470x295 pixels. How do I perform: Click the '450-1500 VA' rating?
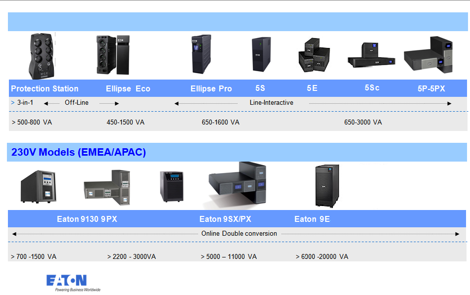(x=126, y=122)
